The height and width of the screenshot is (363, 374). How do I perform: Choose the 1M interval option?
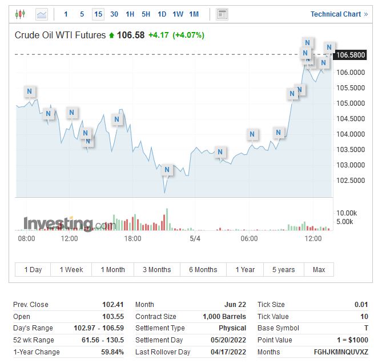[x=194, y=14]
